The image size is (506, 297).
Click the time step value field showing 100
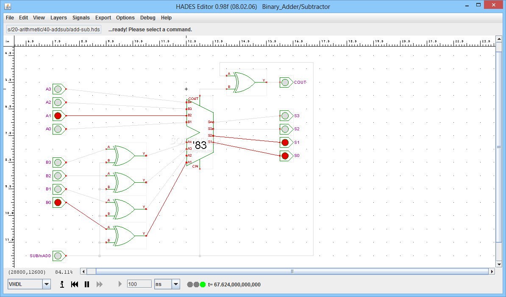(x=139, y=284)
